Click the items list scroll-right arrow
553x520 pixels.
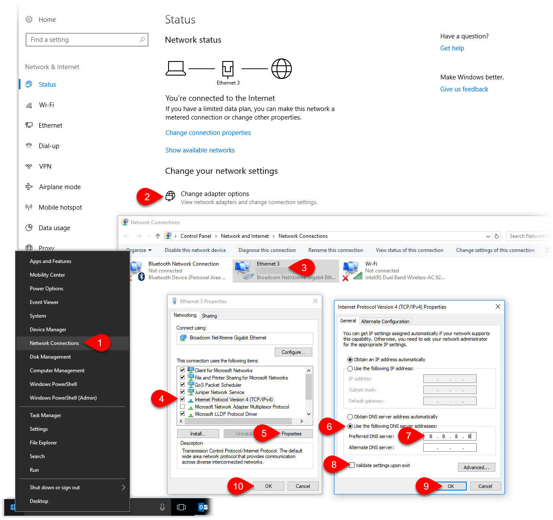302,421
